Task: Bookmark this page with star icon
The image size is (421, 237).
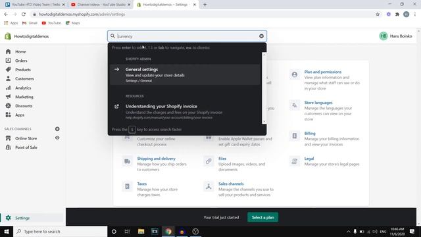Action: pyautogui.click(x=378, y=14)
